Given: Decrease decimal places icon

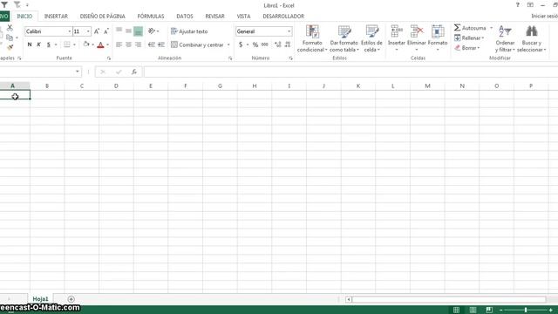Looking at the screenshot, I should [288, 44].
